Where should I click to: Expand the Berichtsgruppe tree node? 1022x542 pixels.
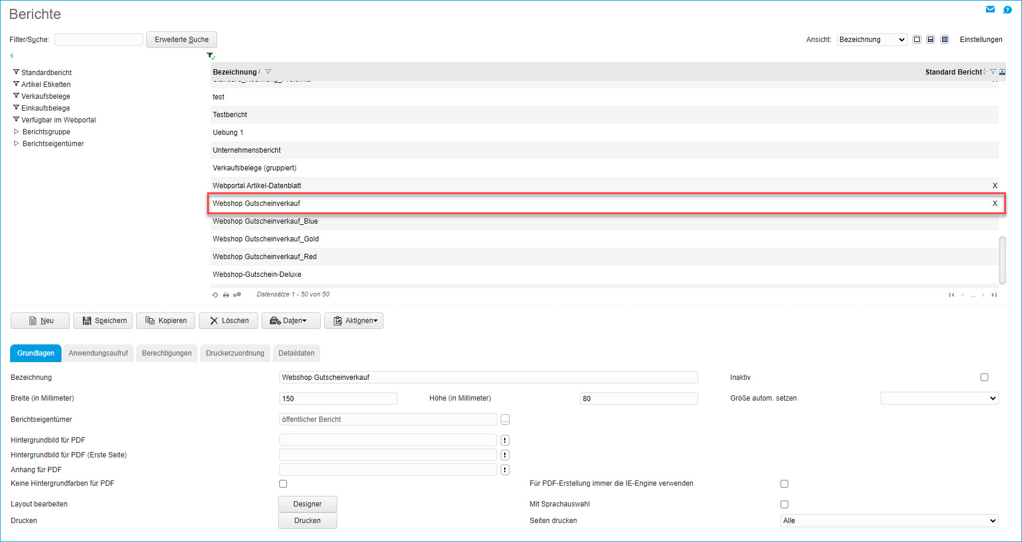(x=17, y=132)
